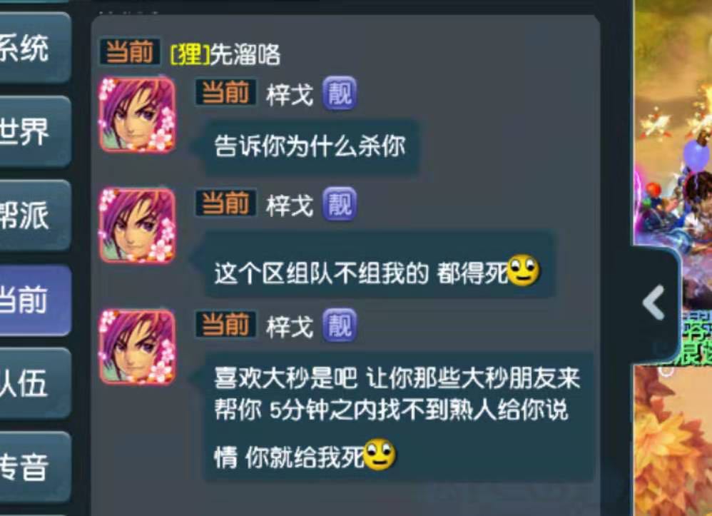
Task: Switch to the 系统 chat channel tab
Action: point(34,48)
